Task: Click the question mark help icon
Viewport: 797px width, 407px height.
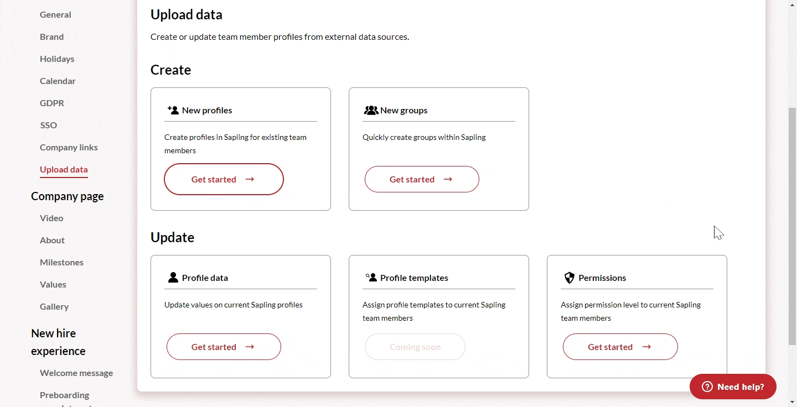Action: click(707, 387)
